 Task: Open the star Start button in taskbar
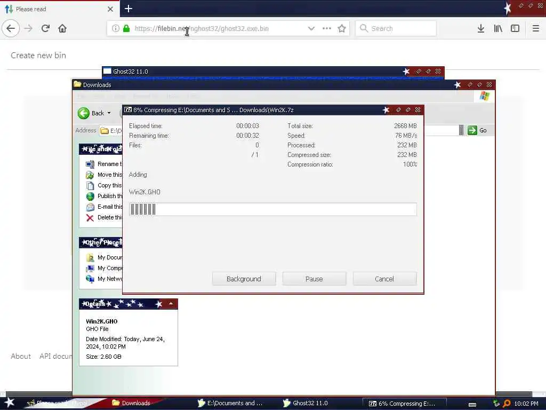click(x=9, y=403)
